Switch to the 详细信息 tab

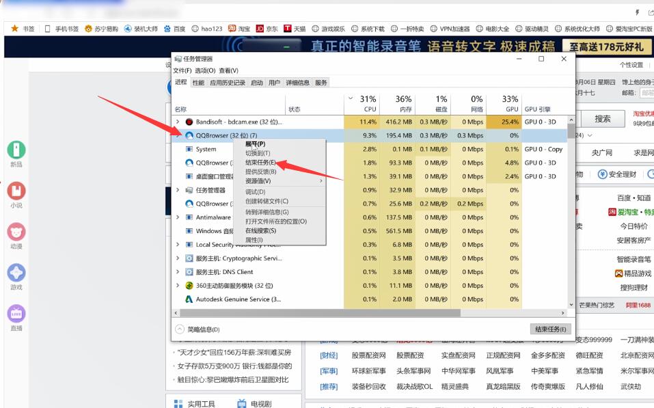(x=297, y=83)
